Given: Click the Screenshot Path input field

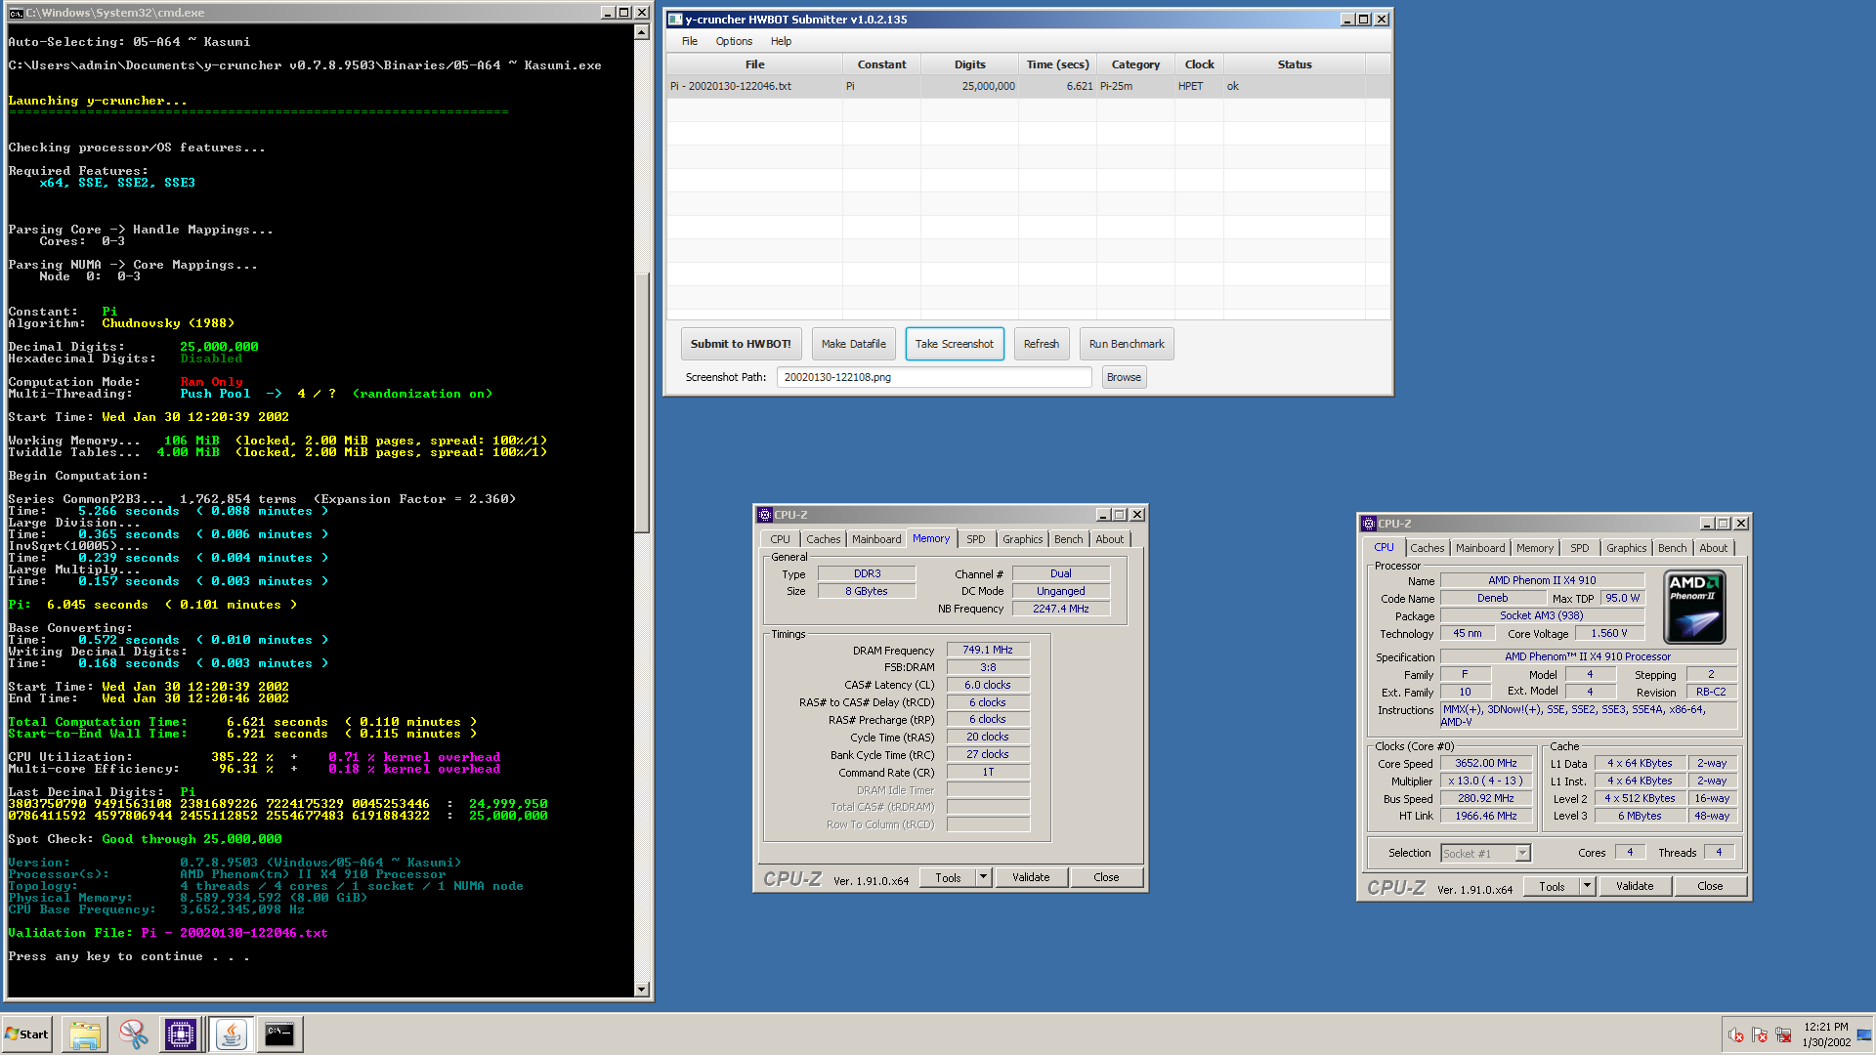Looking at the screenshot, I should (x=934, y=377).
